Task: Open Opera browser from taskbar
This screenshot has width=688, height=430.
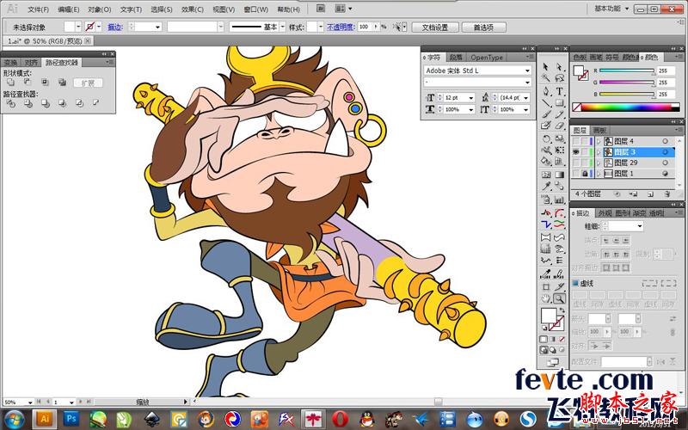Action: click(x=341, y=419)
